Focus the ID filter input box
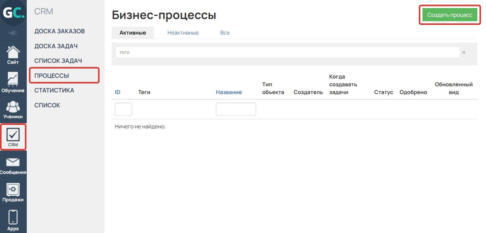This screenshot has width=486, height=233. click(x=124, y=109)
